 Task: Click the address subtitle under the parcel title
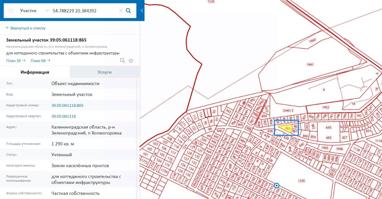pos(57,47)
